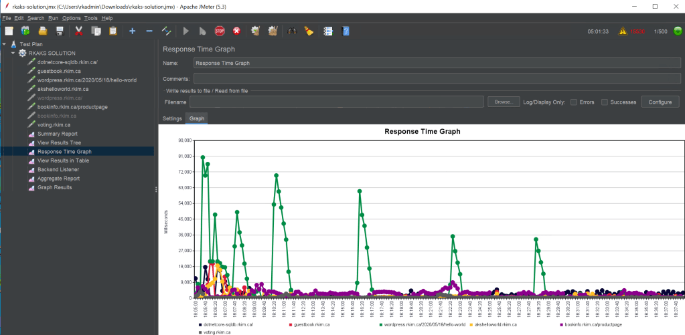
Task: Select View Results Tree in tree
Action: click(59, 142)
